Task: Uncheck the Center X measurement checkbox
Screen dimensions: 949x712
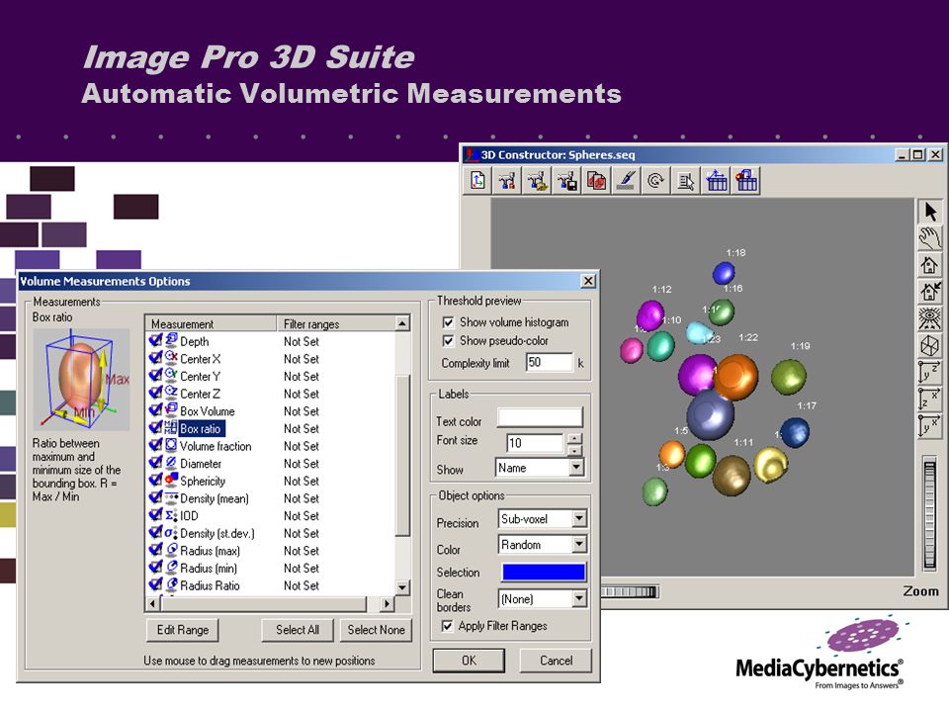Action: point(155,358)
